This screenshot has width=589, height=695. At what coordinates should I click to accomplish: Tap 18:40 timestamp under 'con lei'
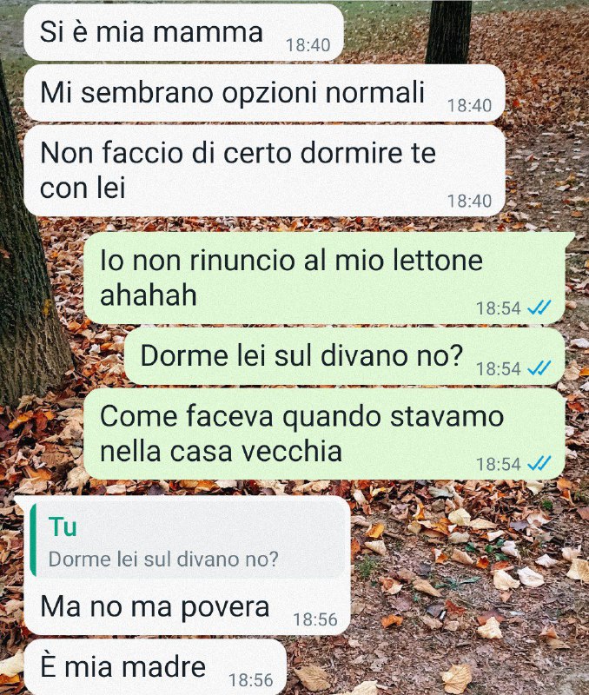click(469, 202)
